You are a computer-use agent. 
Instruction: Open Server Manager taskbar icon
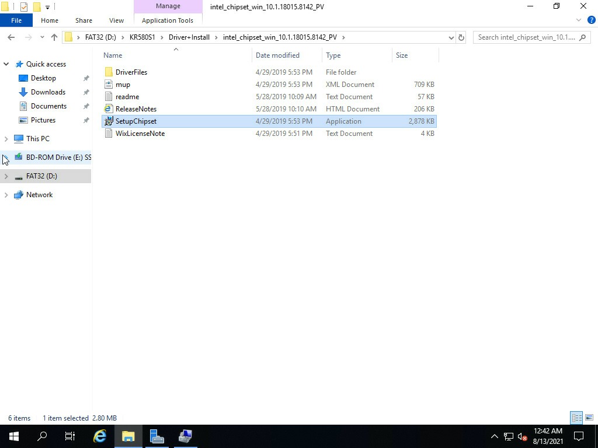click(x=157, y=436)
